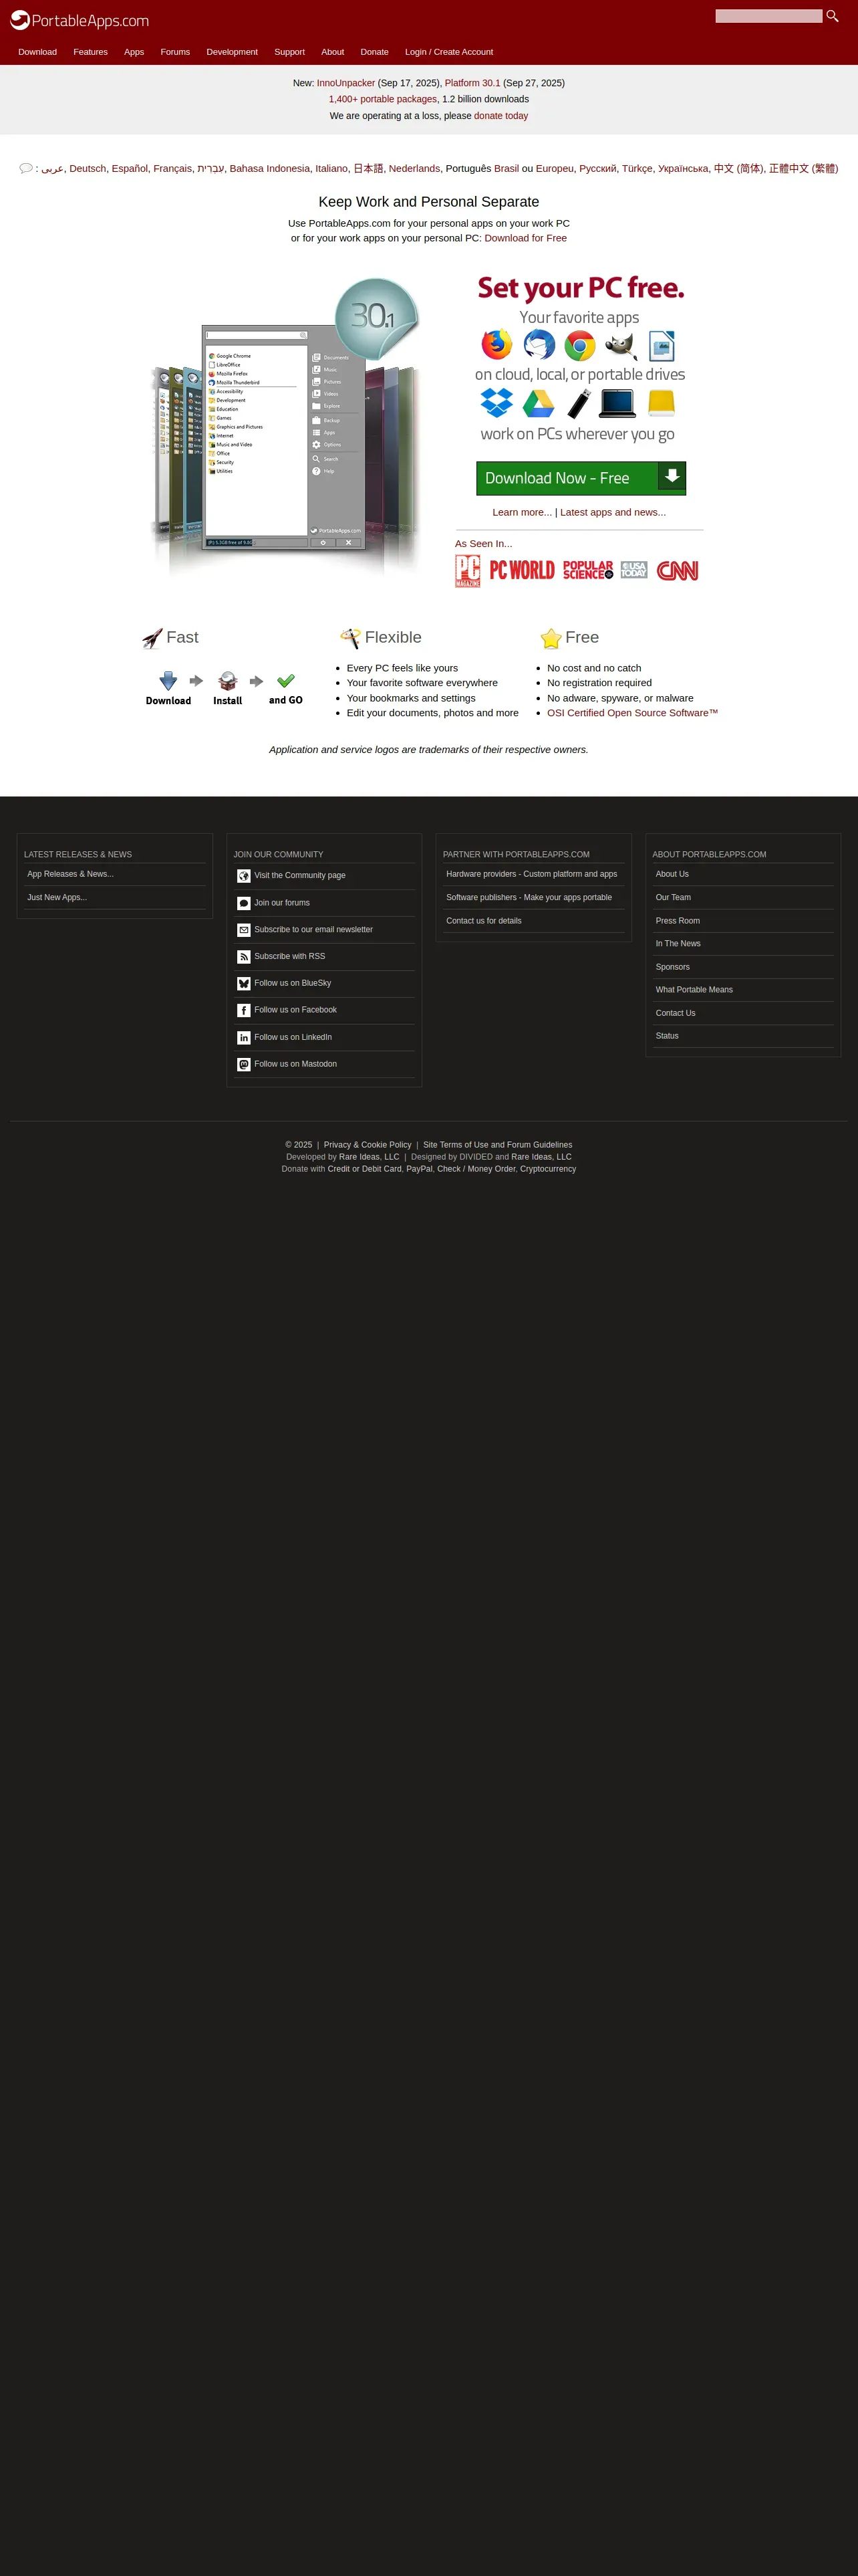The image size is (858, 2576).
Task: Switch language to Deutsch
Action: point(88,168)
